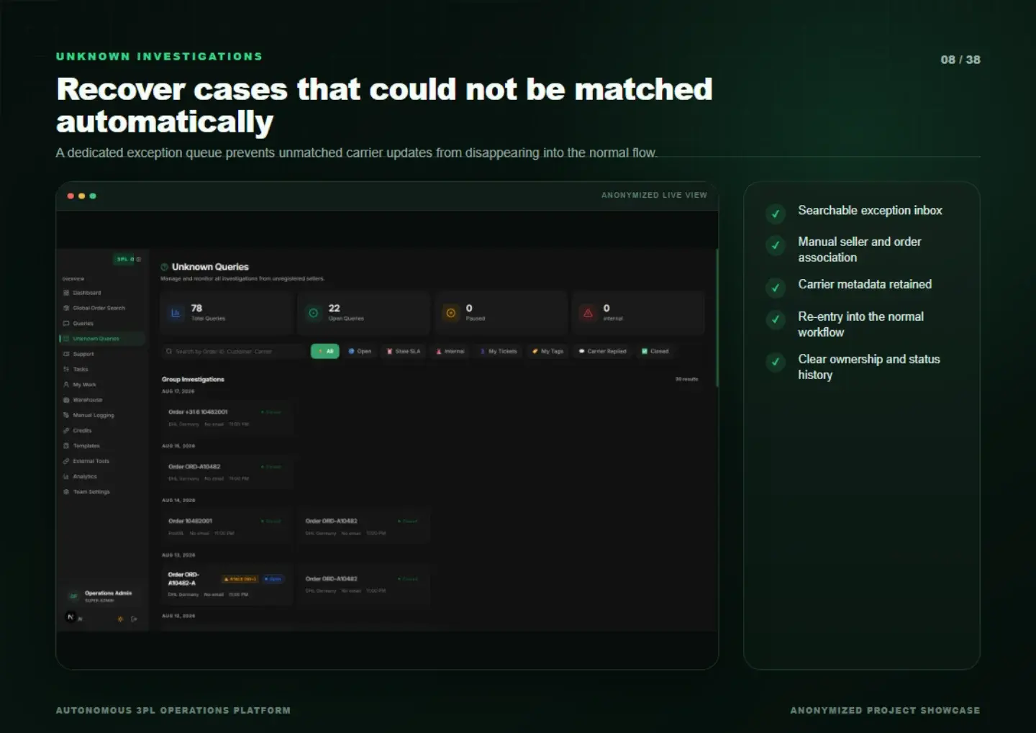Click the search by order ID field
The width and height of the screenshot is (1036, 733).
235,352
